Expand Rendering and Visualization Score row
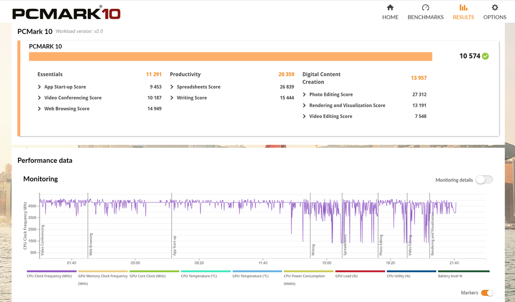Image resolution: width=515 pixels, height=302 pixels. (x=365, y=105)
